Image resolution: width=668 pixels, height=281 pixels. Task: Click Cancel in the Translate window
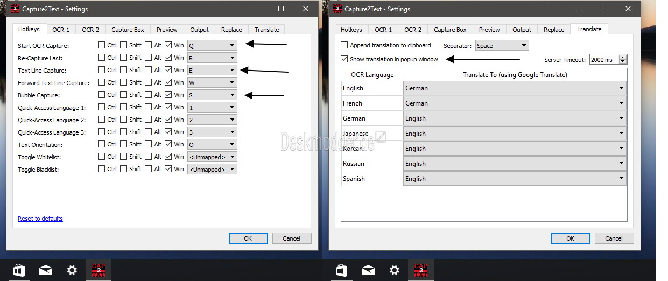tap(614, 238)
